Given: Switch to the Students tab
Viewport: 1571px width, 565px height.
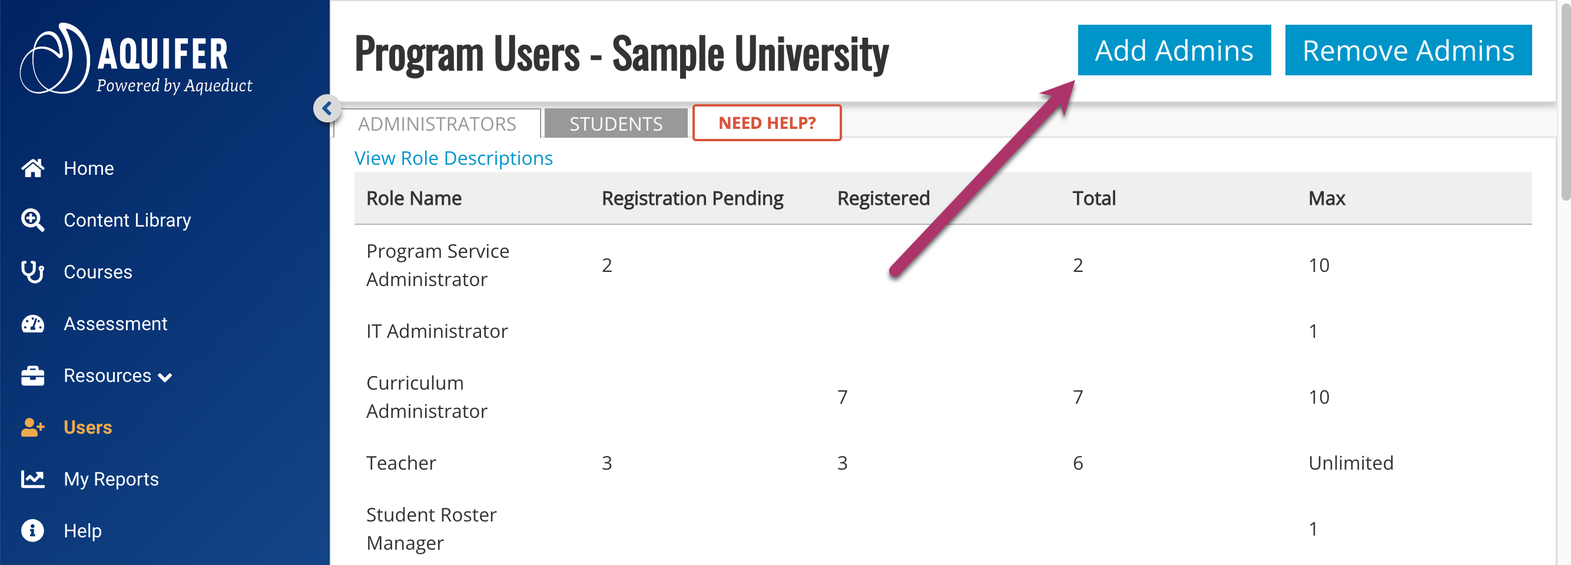Looking at the screenshot, I should pos(615,124).
